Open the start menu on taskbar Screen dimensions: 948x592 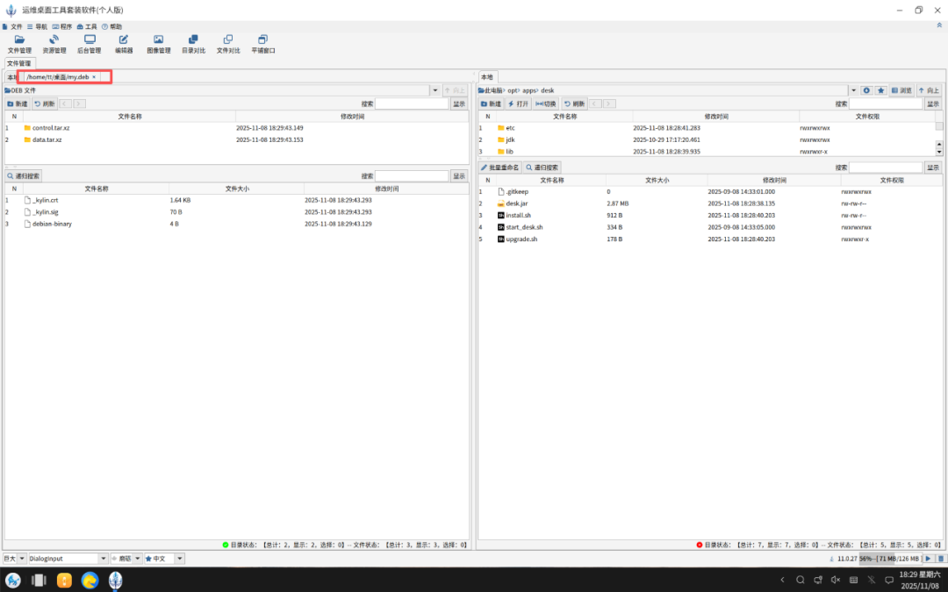coord(12,581)
